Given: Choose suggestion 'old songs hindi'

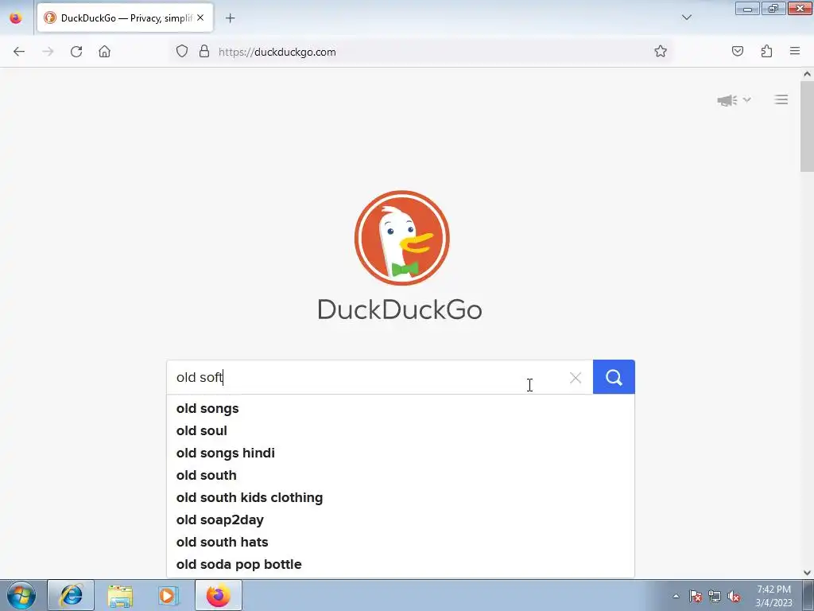Looking at the screenshot, I should [x=401, y=453].
